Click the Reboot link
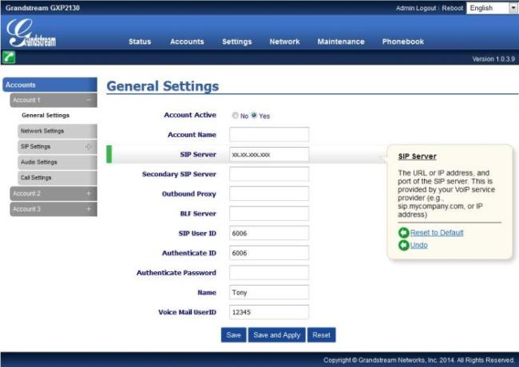Image resolution: width=519 pixels, height=367 pixels. pyautogui.click(x=452, y=8)
